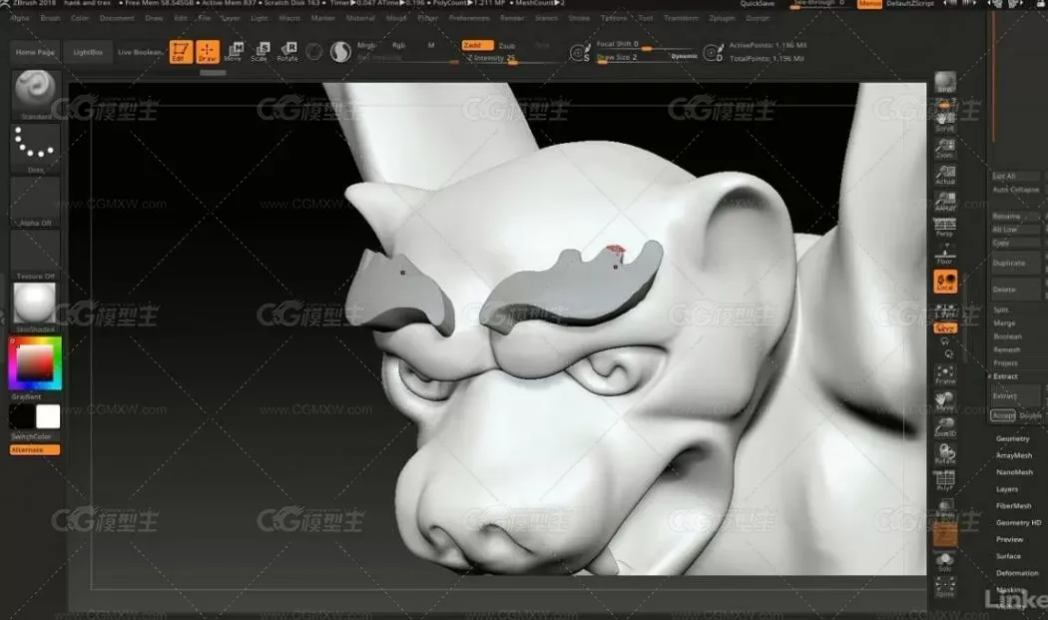Toggle Edit mode button
Image resolution: width=1048 pixels, height=620 pixels.
[181, 52]
